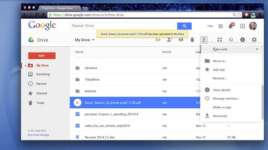Screen dimensions: 268x150
Task: Click the Name column header
Action: (79, 52)
